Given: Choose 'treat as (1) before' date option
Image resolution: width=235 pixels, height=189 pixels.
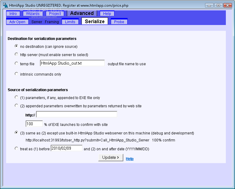Looking at the screenshot, I should [16, 148].
